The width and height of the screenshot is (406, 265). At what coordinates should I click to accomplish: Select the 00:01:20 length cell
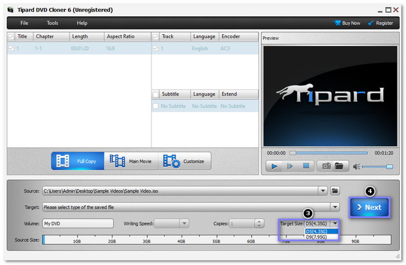pyautogui.click(x=80, y=48)
